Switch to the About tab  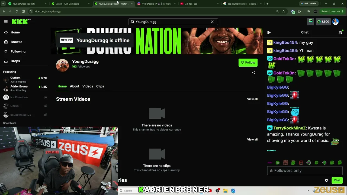point(75,86)
